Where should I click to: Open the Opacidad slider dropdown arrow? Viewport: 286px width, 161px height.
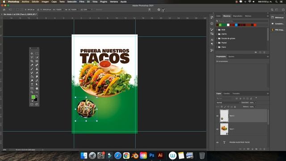pyautogui.click(x=255, y=102)
